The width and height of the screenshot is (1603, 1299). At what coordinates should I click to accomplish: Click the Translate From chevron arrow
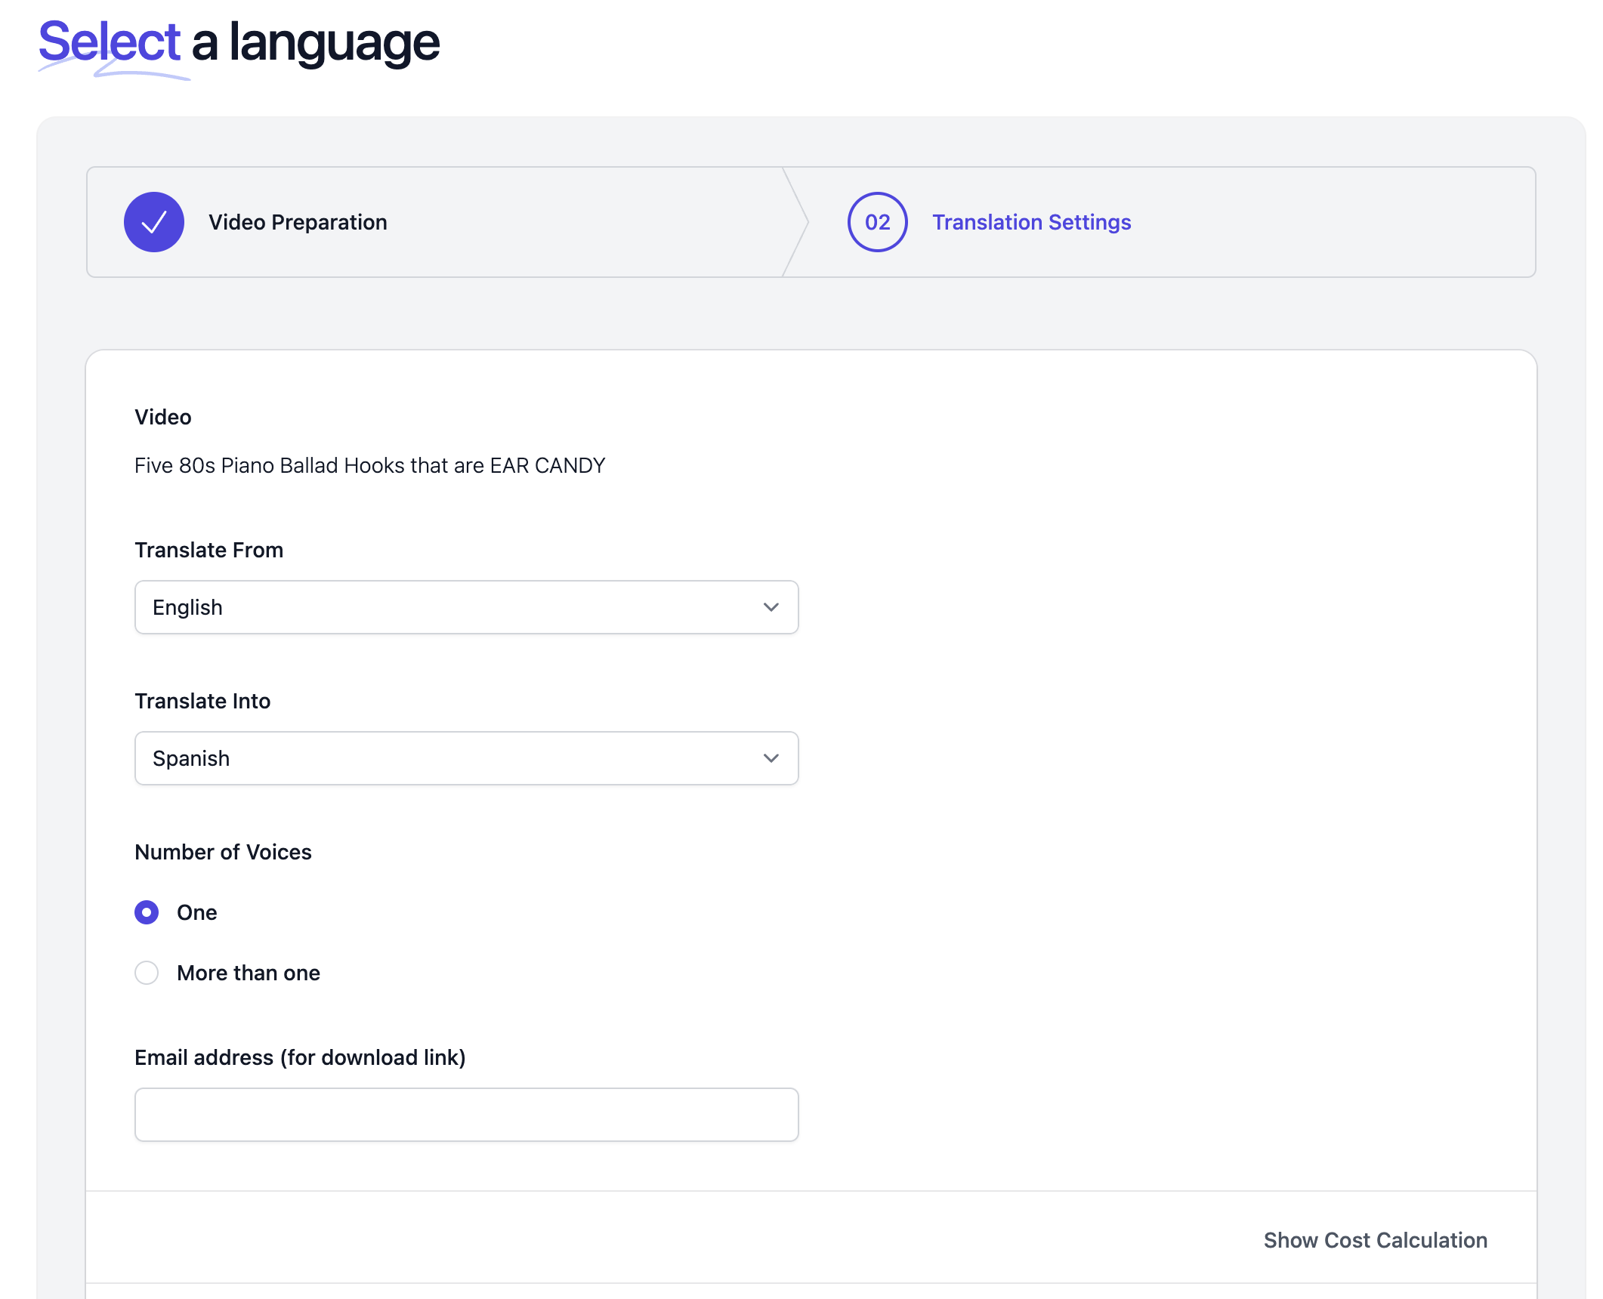pyautogui.click(x=771, y=607)
